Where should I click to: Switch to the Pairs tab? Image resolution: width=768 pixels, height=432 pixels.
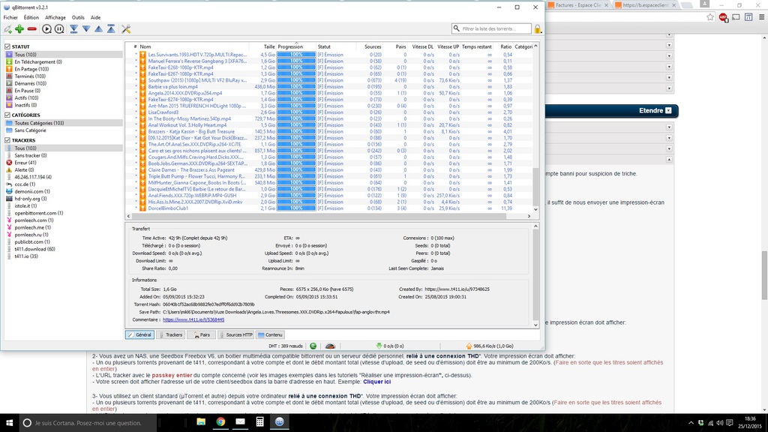[201, 334]
